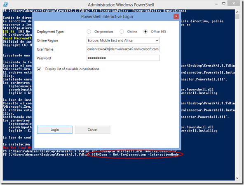Click the 'Found Microsoft' yellow console text

click(17, 38)
